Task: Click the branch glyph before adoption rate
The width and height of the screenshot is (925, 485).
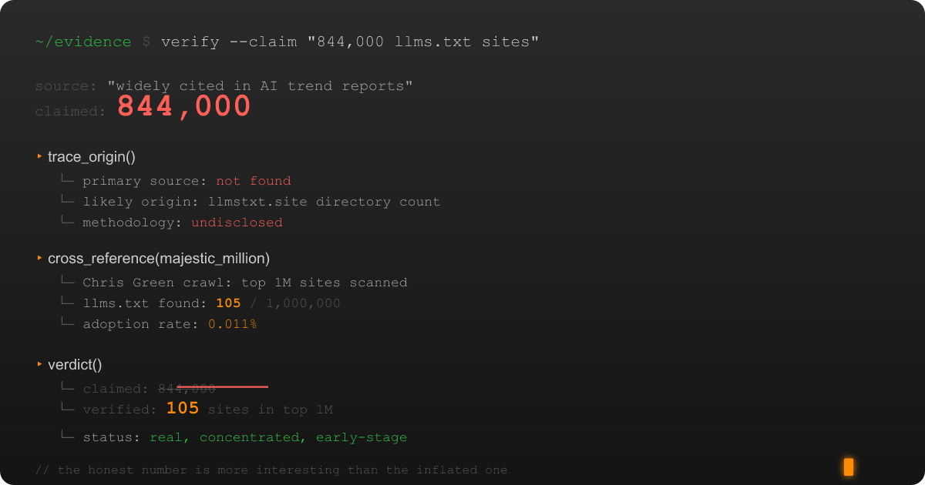Action: pos(67,324)
